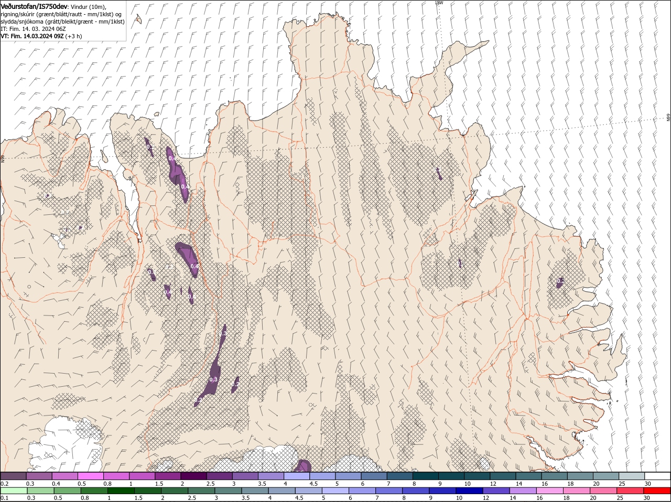
Task: Click the Veðurstofan/IS750dev map title
Action: click(34, 6)
